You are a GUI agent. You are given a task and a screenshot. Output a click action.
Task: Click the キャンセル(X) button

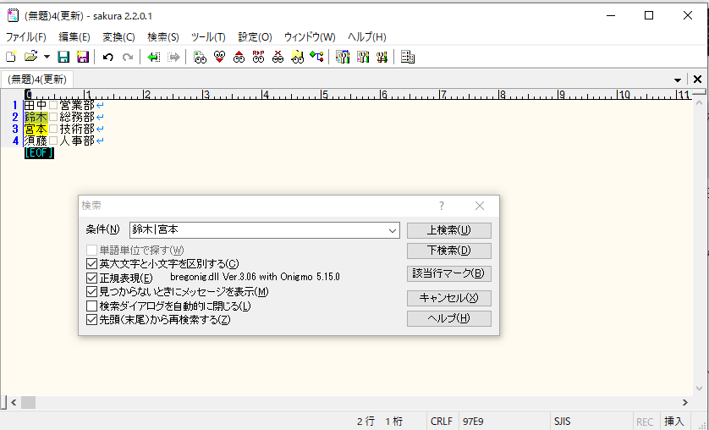pos(448,298)
